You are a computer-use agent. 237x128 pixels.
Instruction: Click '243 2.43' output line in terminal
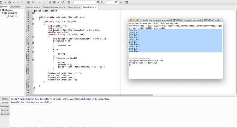click(134, 51)
